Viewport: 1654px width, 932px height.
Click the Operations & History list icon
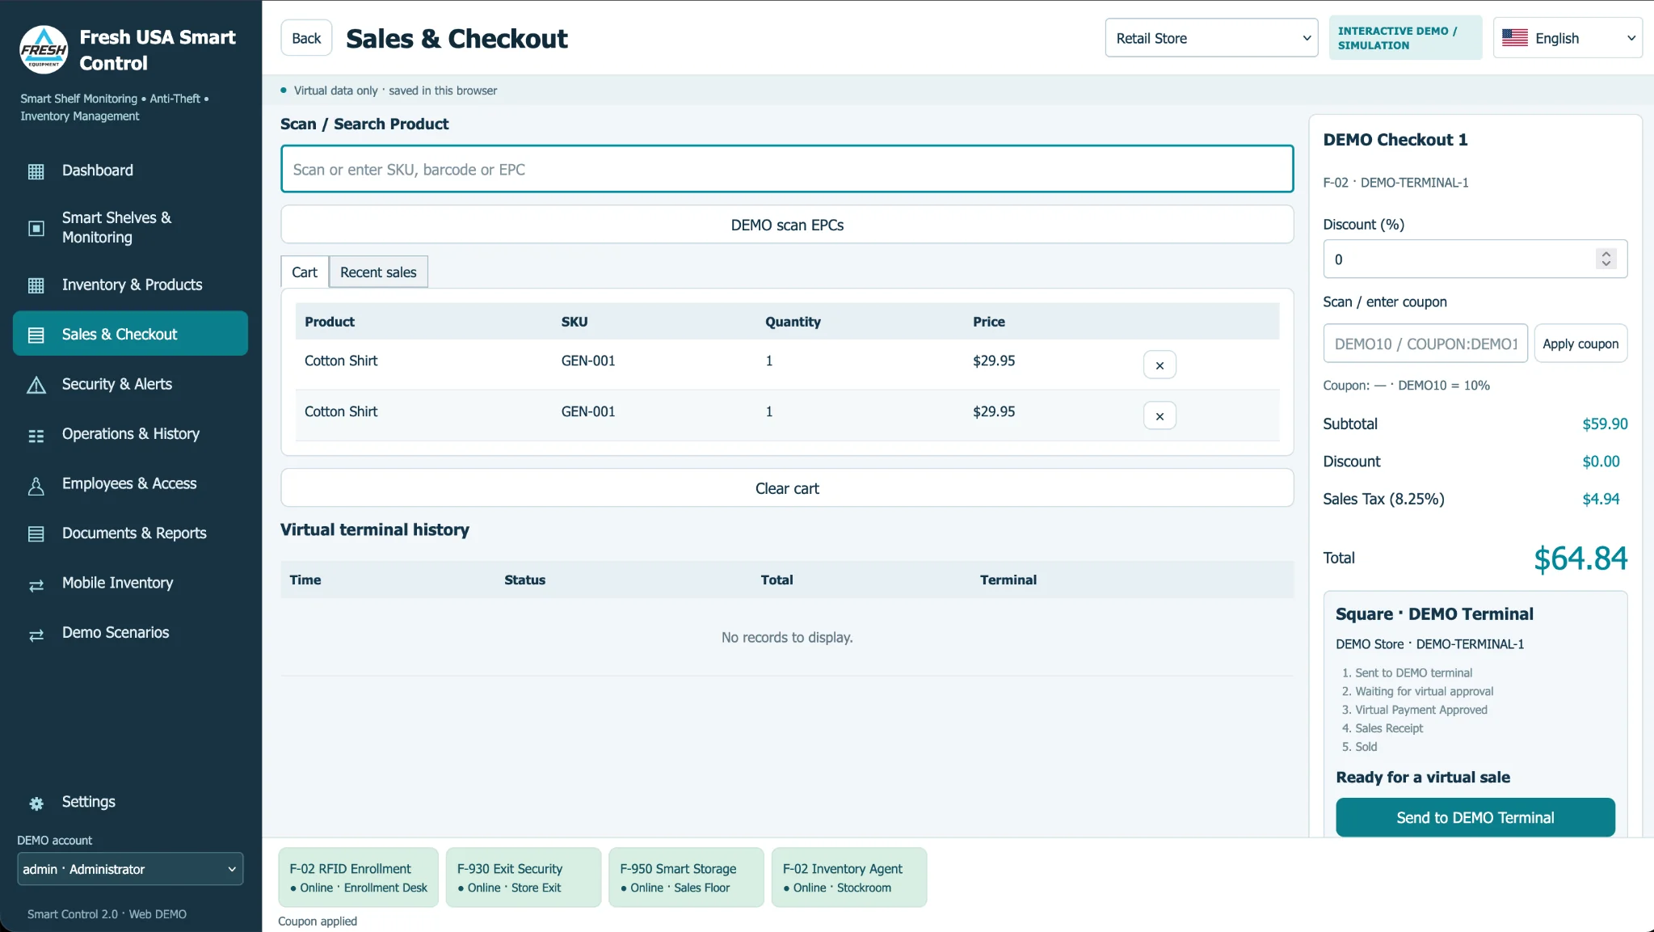(x=36, y=435)
